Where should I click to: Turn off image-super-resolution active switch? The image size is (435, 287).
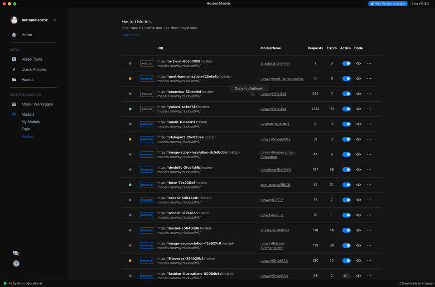[x=346, y=155]
